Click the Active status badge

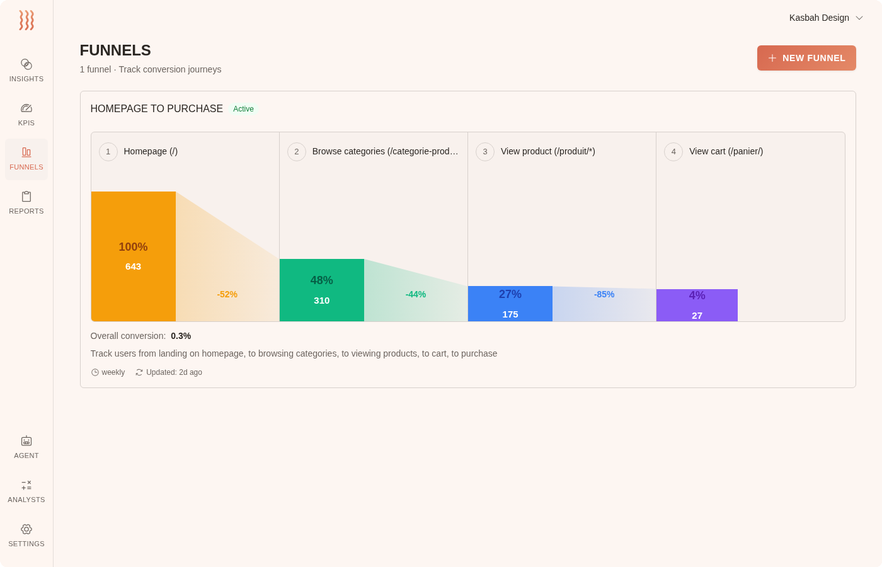[243, 109]
